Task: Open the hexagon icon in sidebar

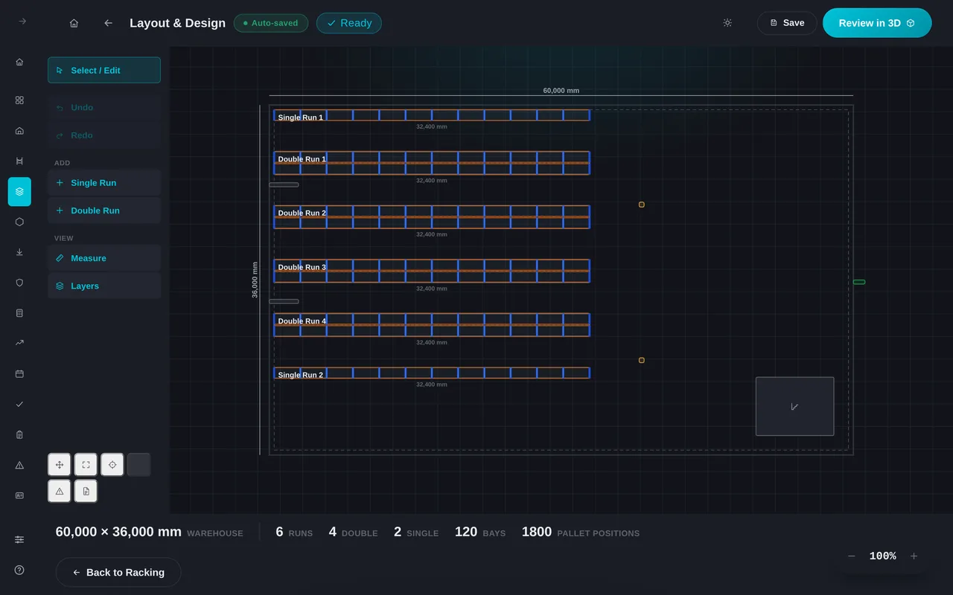Action: coord(19,222)
